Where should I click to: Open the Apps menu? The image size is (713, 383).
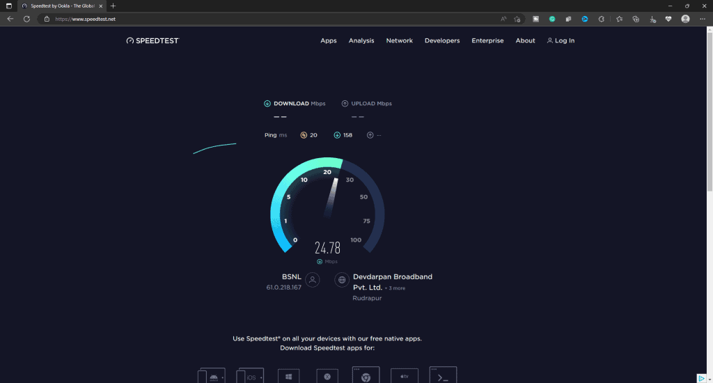coord(329,40)
